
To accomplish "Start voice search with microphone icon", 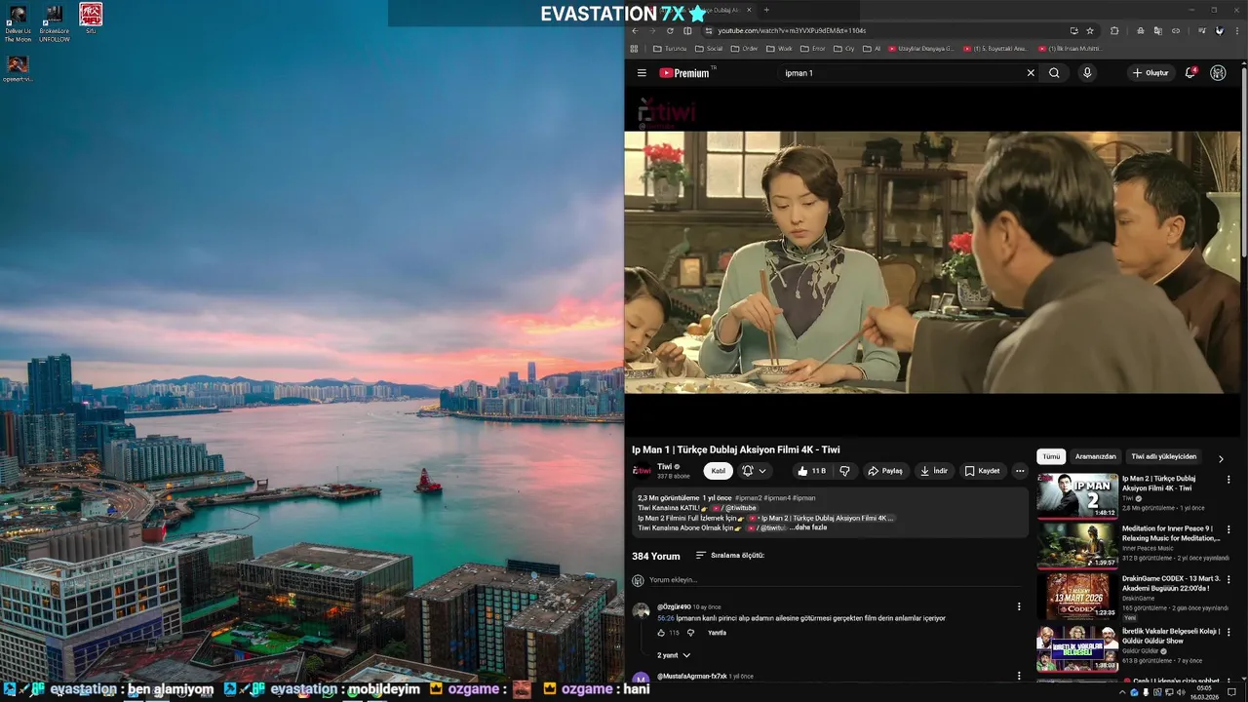I will [x=1087, y=73].
